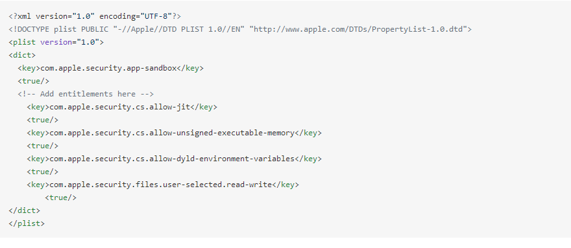Click the true tag below dyld-environment-variables
This screenshot has width=571, height=248.
click(x=42, y=172)
